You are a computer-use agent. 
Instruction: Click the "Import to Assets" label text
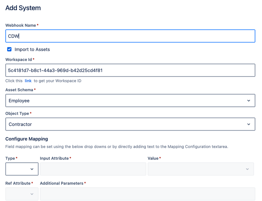pyautogui.click(x=32, y=49)
